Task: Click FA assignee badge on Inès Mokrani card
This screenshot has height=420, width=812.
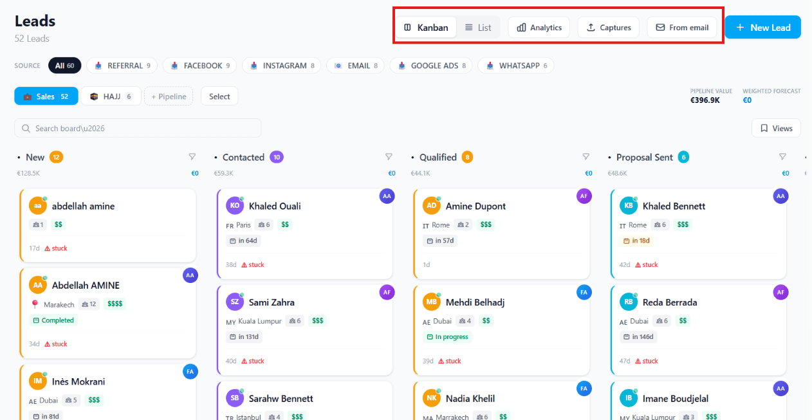Action: [x=190, y=372]
